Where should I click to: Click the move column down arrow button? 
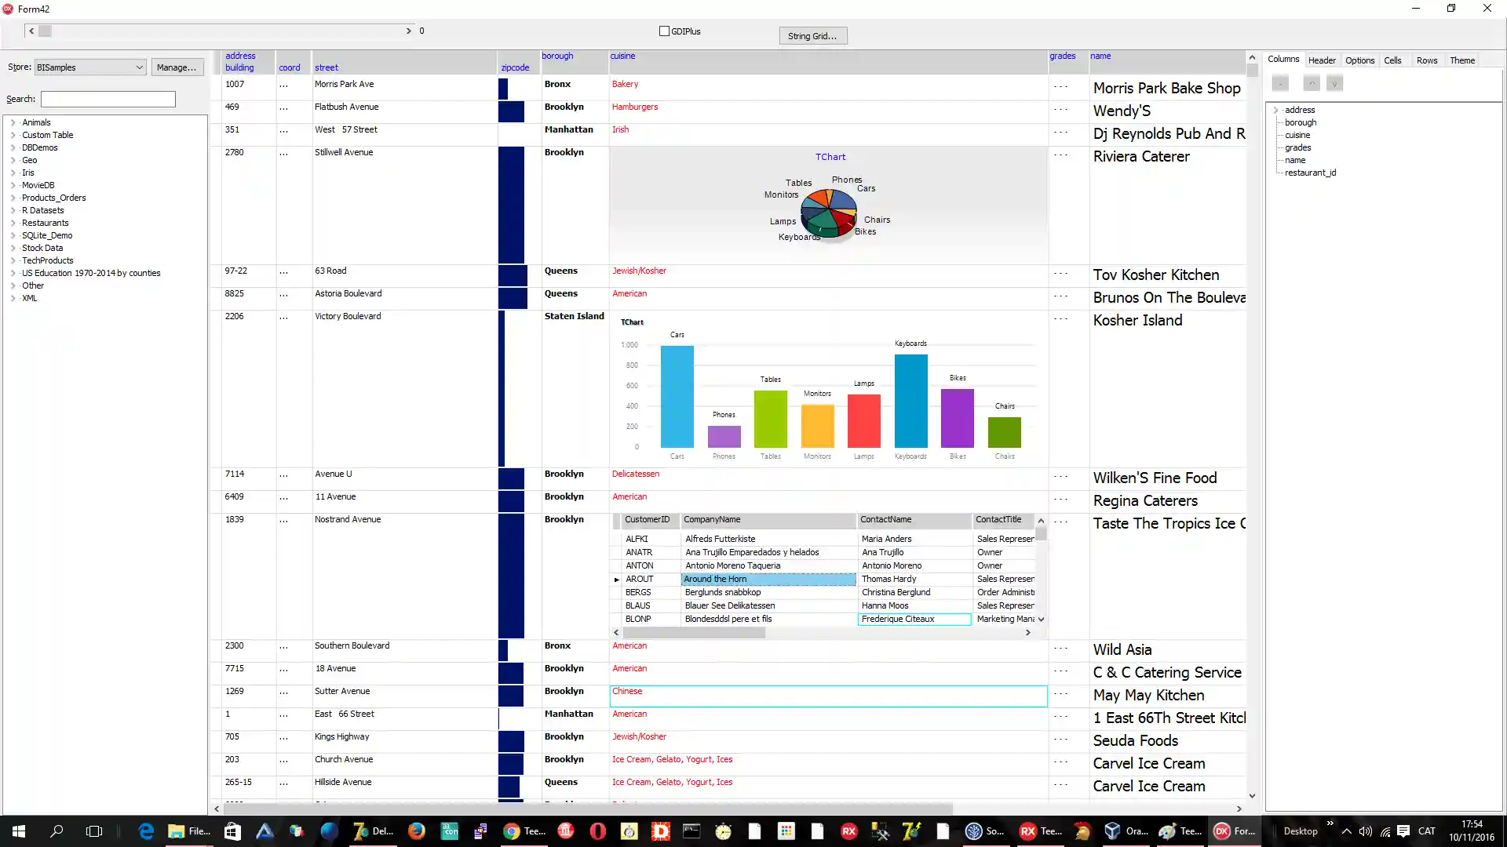tap(1334, 83)
